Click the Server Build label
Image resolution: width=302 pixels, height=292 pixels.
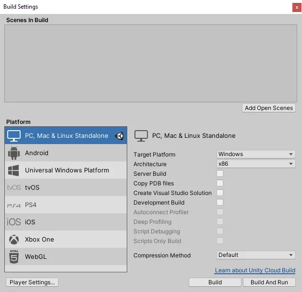150,174
